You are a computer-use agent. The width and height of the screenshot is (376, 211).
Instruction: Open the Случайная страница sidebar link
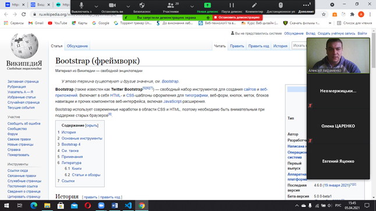23,102
